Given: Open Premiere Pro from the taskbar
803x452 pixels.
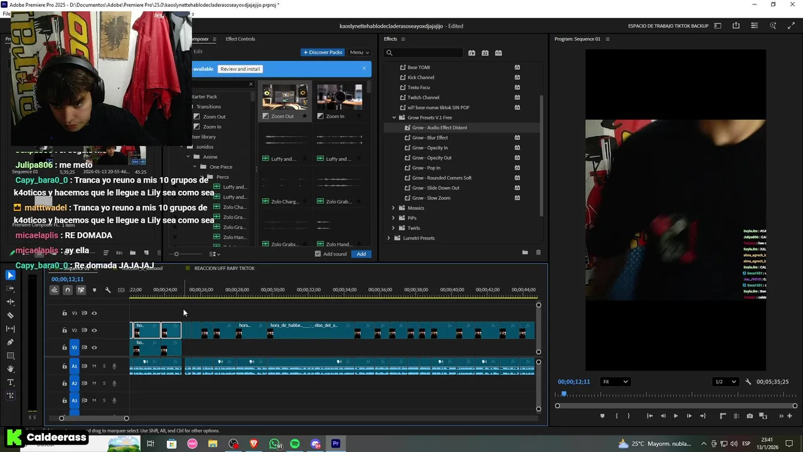Looking at the screenshot, I should [336, 444].
